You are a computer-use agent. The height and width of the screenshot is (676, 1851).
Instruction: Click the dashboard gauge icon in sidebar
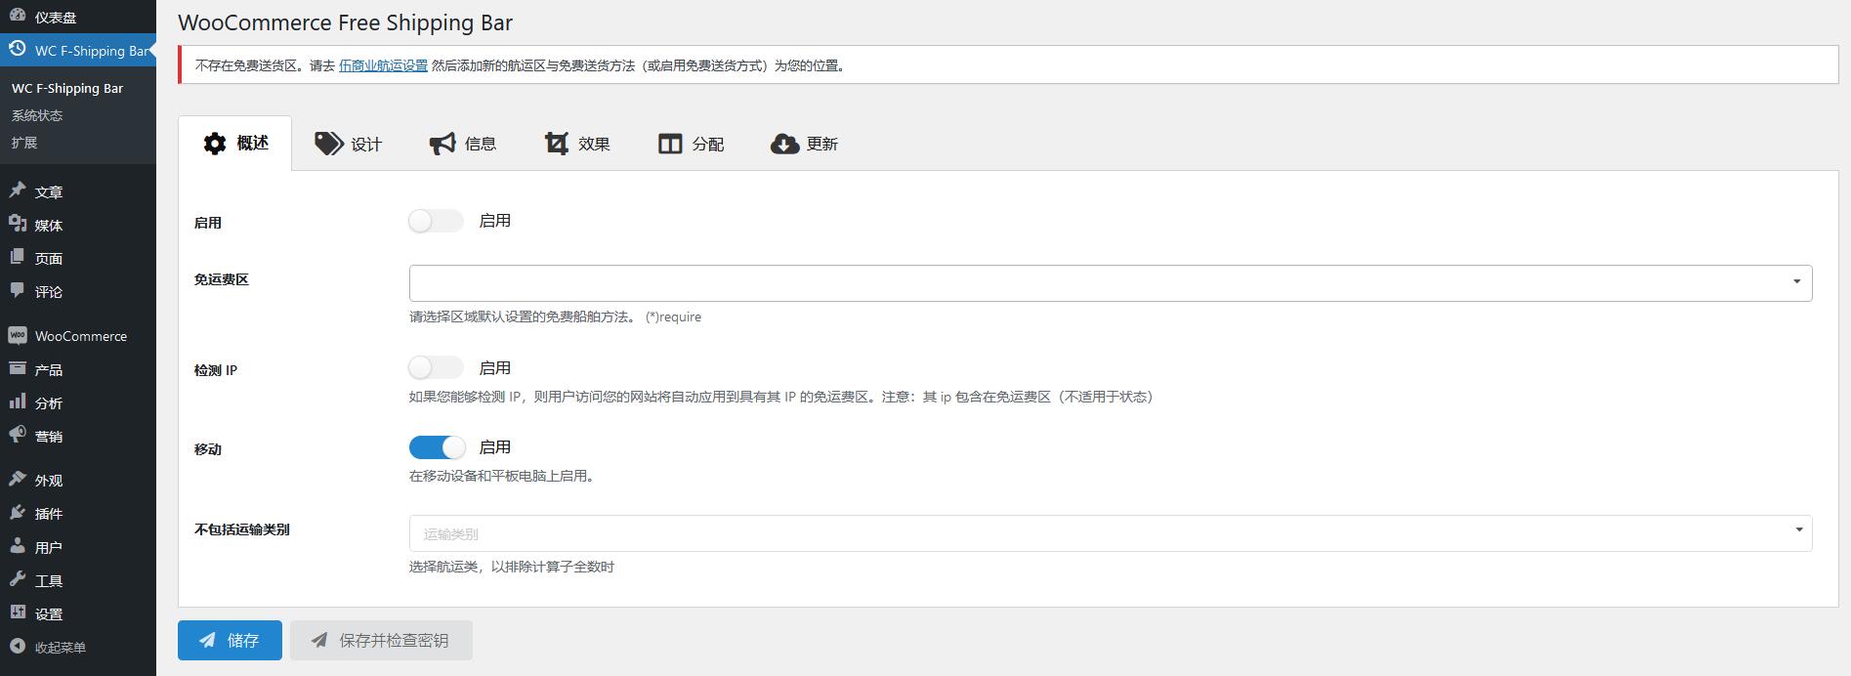(18, 17)
